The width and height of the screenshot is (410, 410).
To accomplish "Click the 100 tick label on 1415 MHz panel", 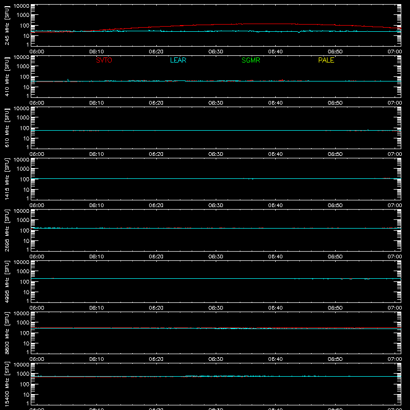I will click(x=25, y=179).
